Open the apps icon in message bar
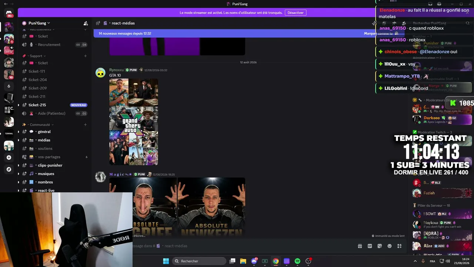The width and height of the screenshot is (474, 267). pyautogui.click(x=400, y=246)
